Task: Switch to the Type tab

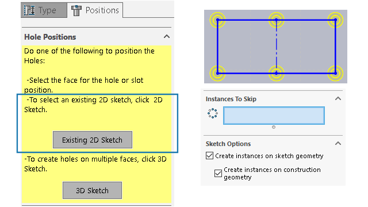Action: point(44,10)
